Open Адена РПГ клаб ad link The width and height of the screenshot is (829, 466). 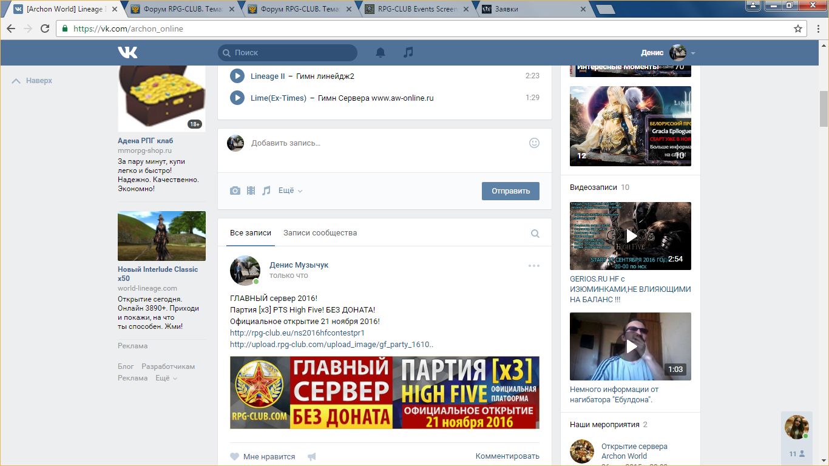pos(146,141)
